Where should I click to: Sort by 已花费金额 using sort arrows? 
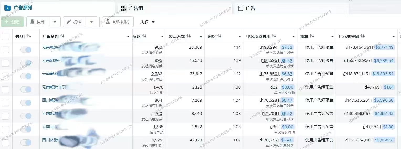[x=363, y=36]
